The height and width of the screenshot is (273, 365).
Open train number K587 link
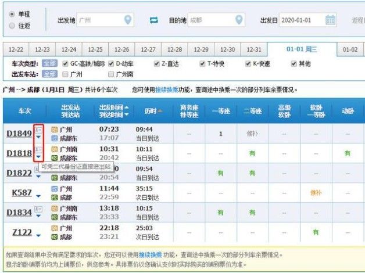22,193
